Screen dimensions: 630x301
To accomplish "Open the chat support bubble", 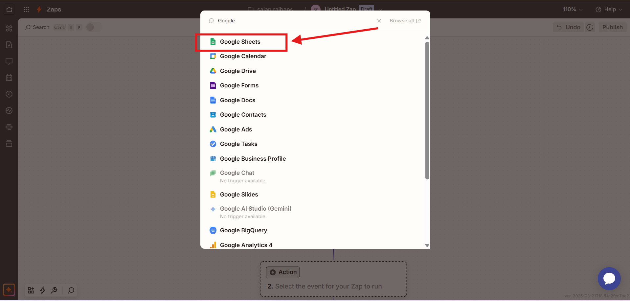I will tap(609, 279).
